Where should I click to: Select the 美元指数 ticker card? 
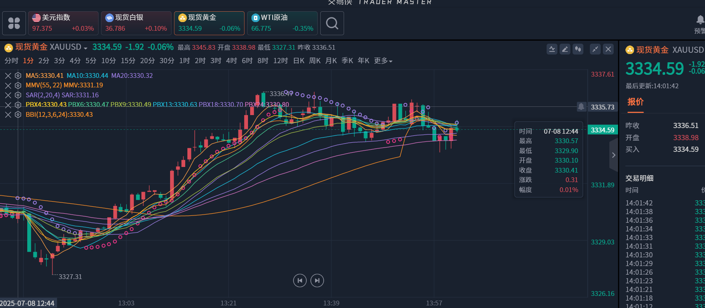(x=63, y=23)
